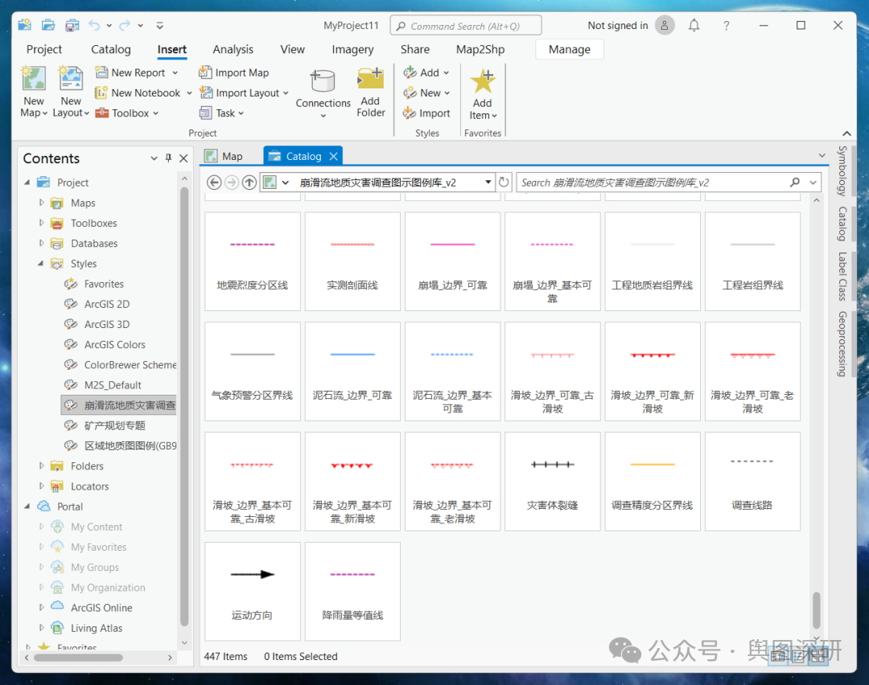Viewport: 869px width, 685px height.
Task: Click Import style button
Action: (x=426, y=113)
